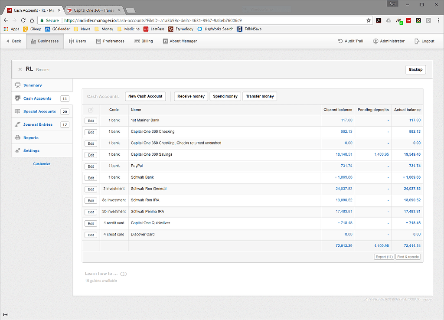This screenshot has width=444, height=320.
Task: Open the Chrome three-dot menu
Action: click(x=438, y=20)
